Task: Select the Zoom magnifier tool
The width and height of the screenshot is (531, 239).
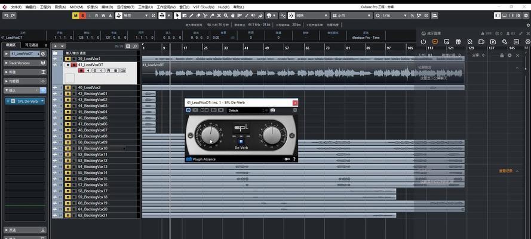Action: tap(226, 16)
